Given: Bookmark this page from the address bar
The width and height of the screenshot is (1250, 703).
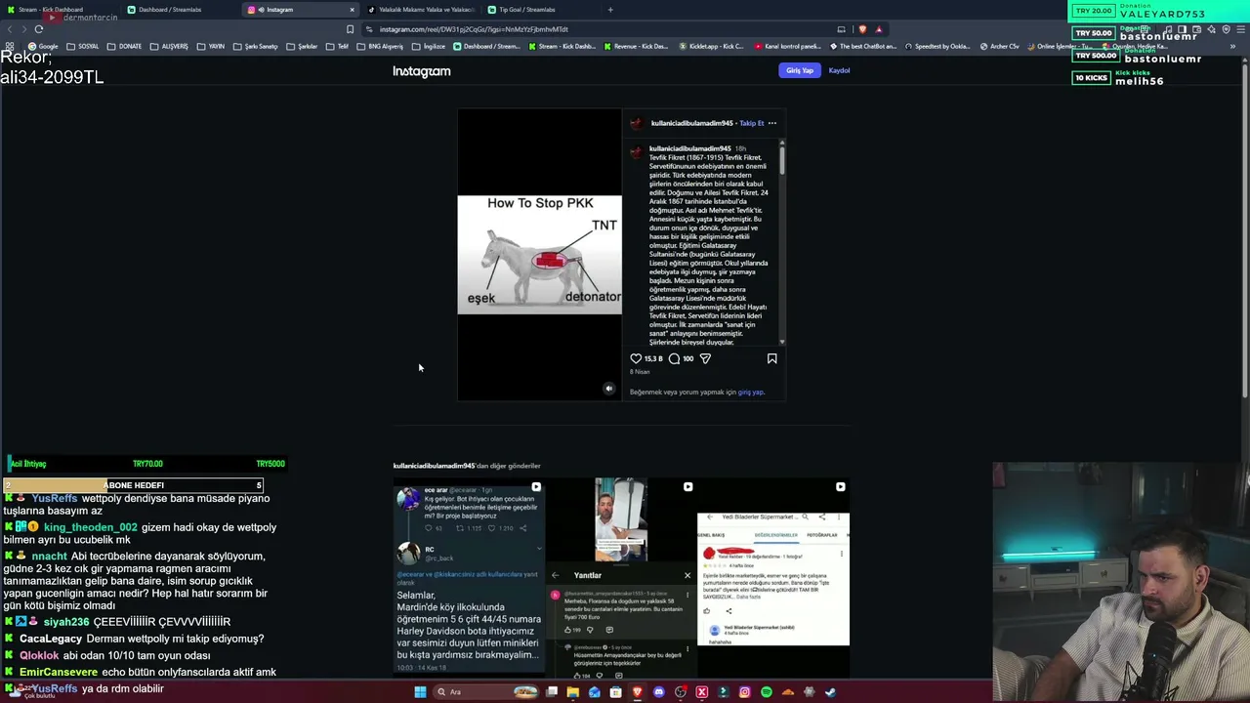Looking at the screenshot, I should (350, 29).
